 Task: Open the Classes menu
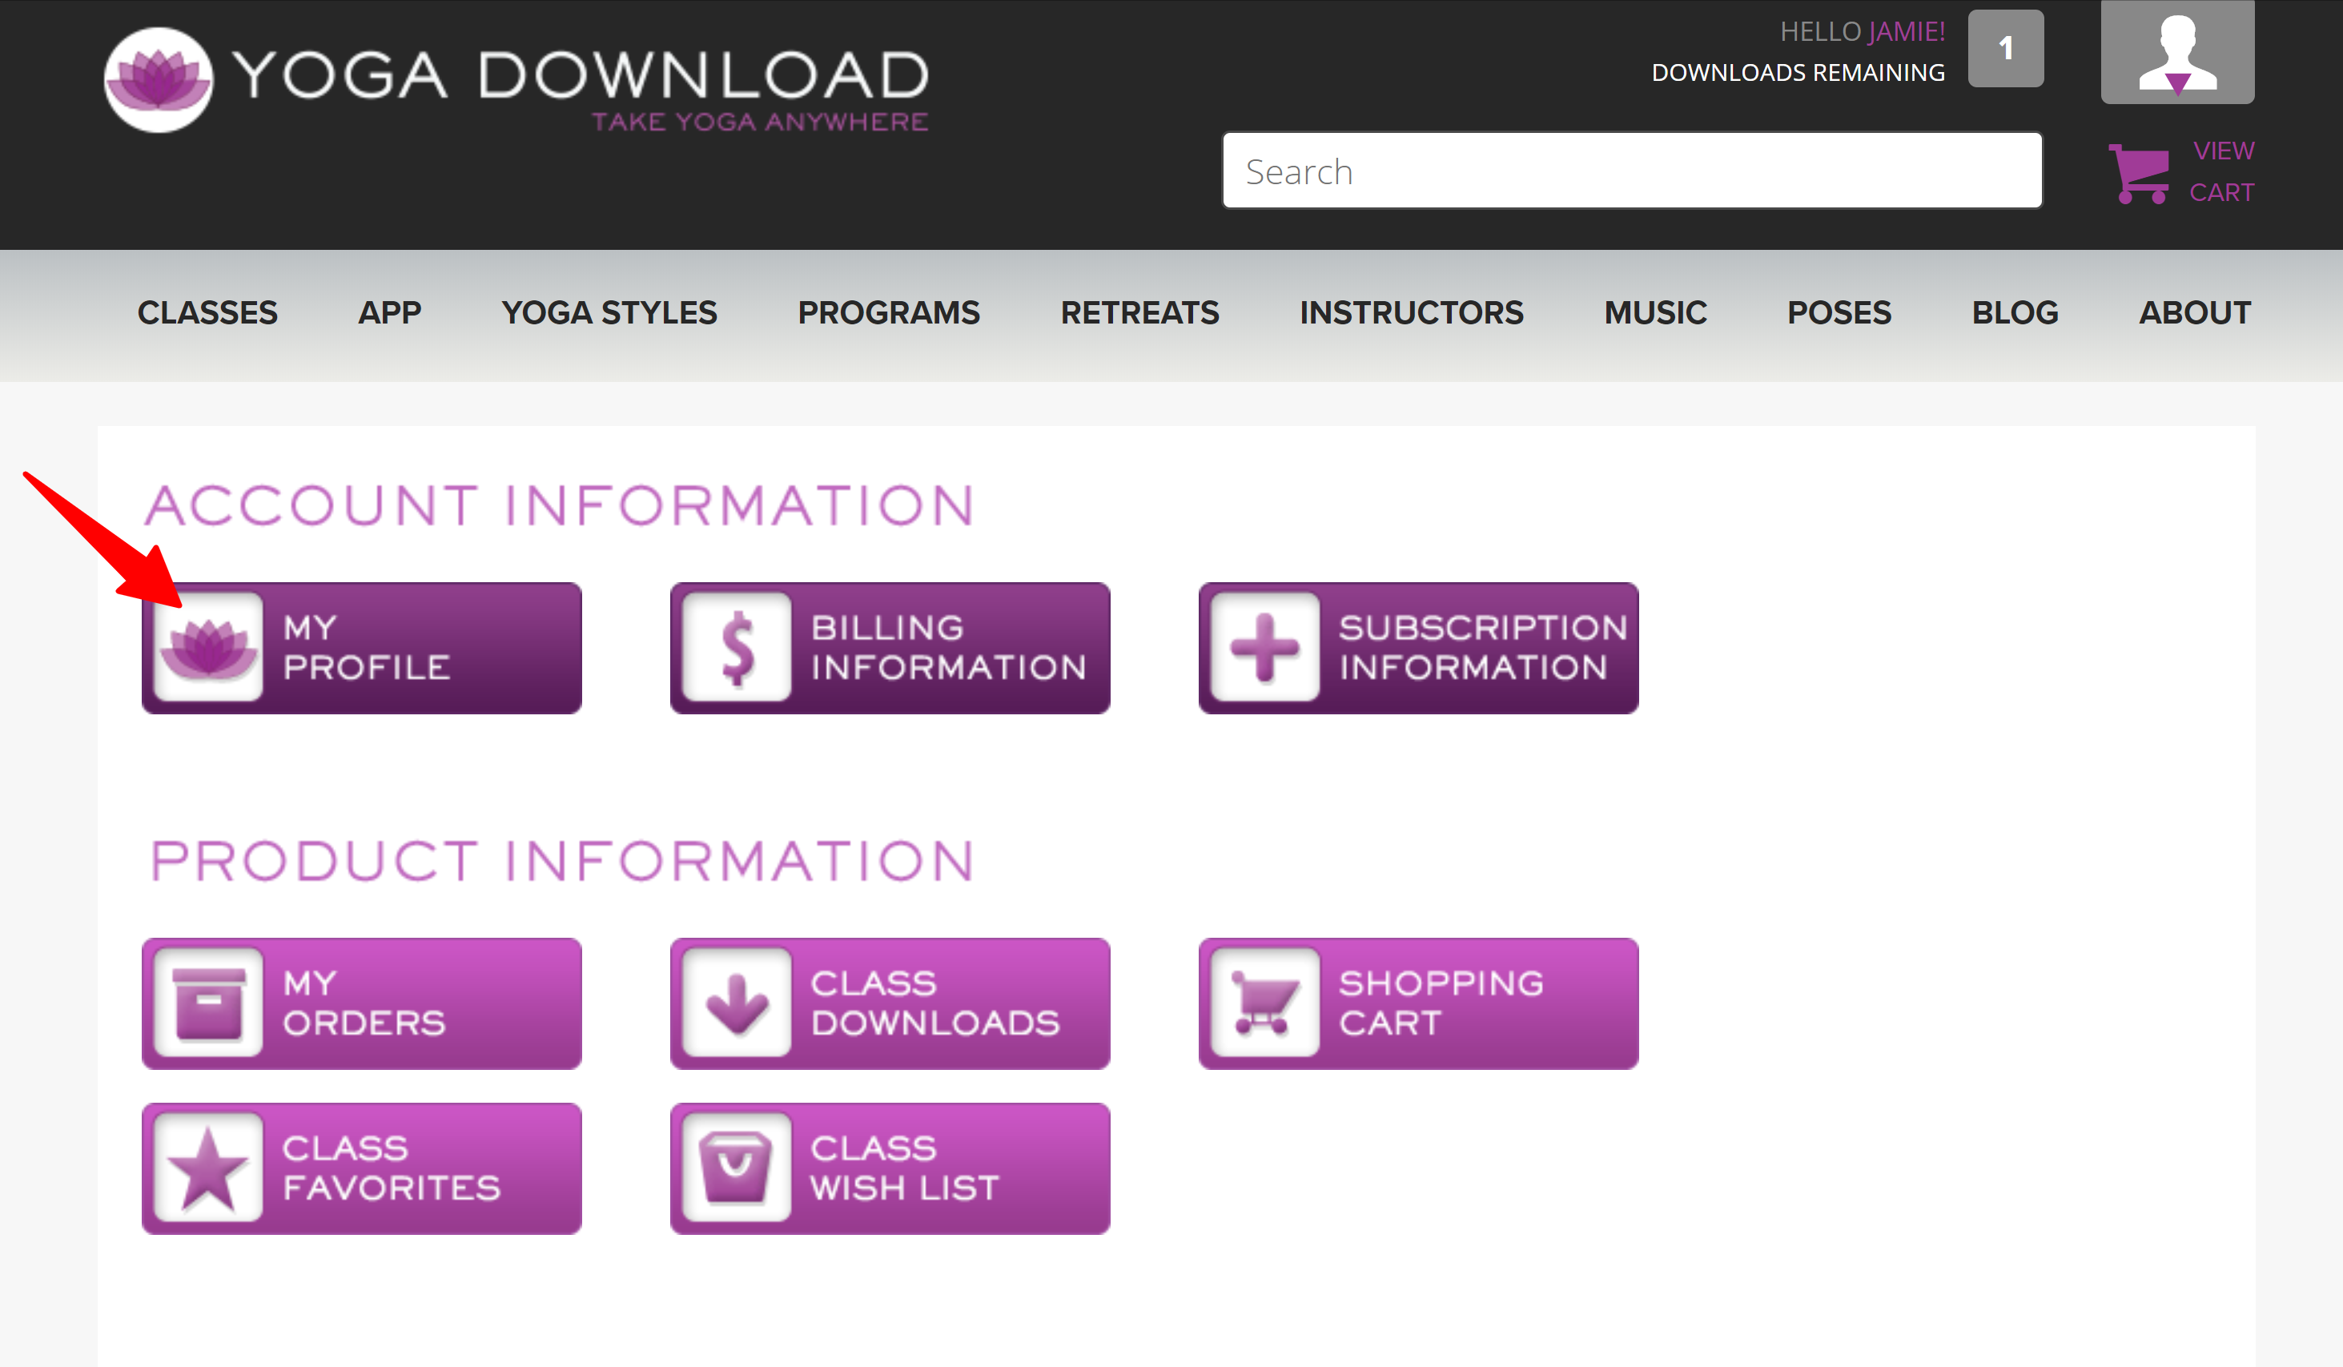click(x=207, y=312)
